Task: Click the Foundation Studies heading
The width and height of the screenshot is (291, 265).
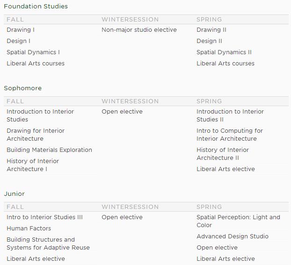Action: coord(36,7)
